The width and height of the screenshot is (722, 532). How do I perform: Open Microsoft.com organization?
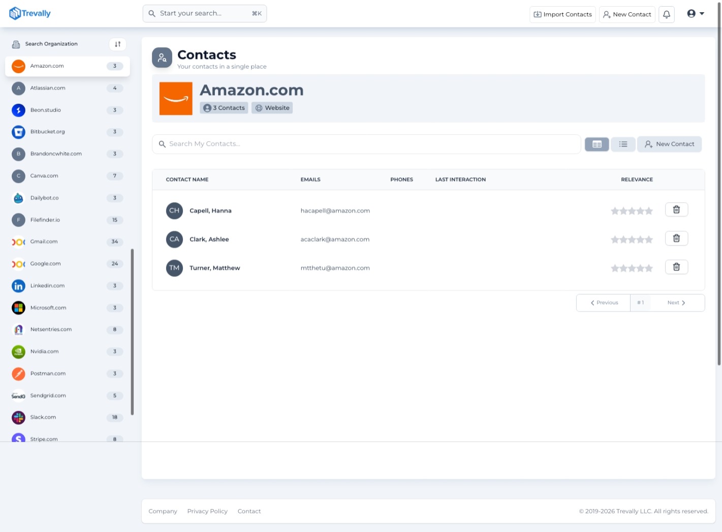point(68,308)
